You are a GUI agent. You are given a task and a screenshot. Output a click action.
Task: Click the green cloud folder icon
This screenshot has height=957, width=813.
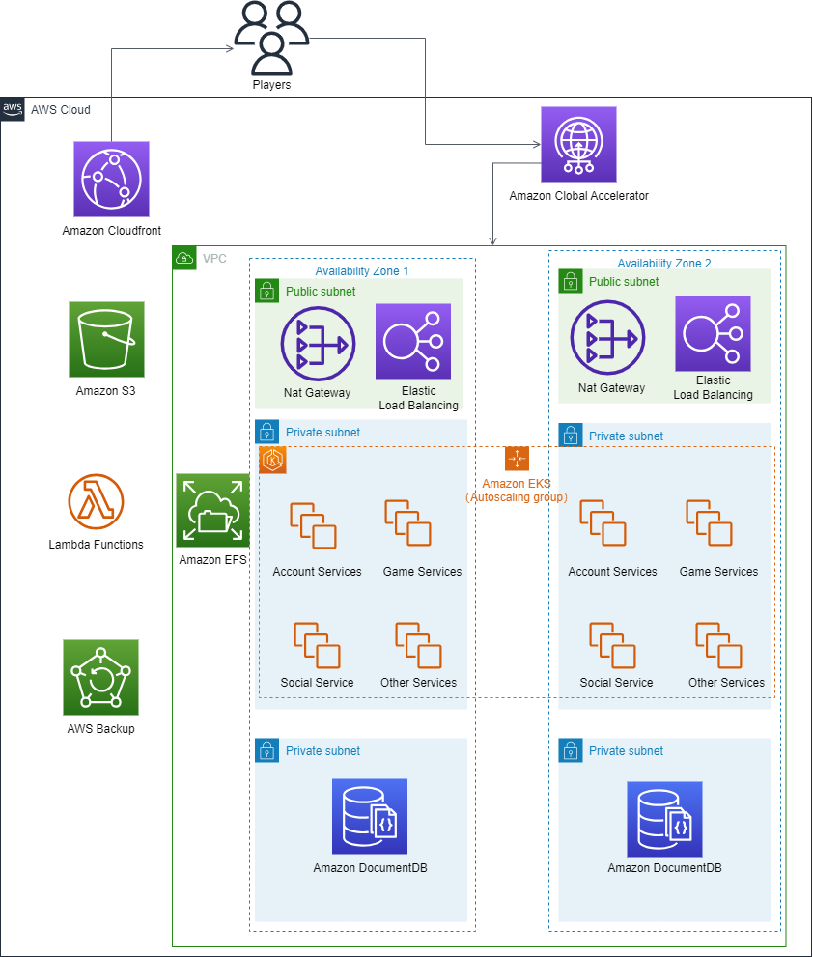[213, 510]
